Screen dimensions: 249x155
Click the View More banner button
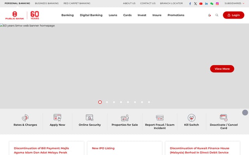(x=222, y=69)
